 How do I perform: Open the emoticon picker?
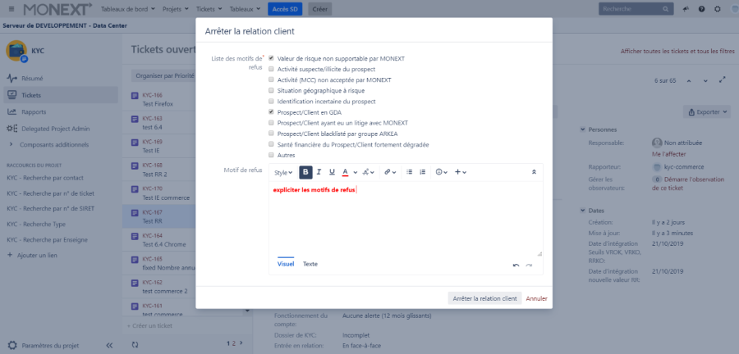pos(440,172)
